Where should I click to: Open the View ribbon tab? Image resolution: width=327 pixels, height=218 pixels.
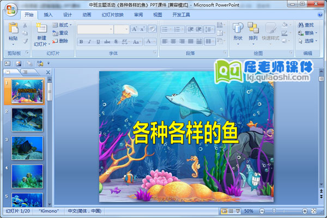[x=158, y=15]
